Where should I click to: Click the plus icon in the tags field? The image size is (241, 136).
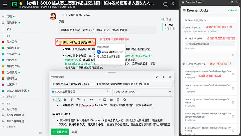point(170,92)
